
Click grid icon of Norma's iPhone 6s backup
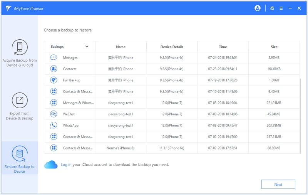(x=54, y=148)
